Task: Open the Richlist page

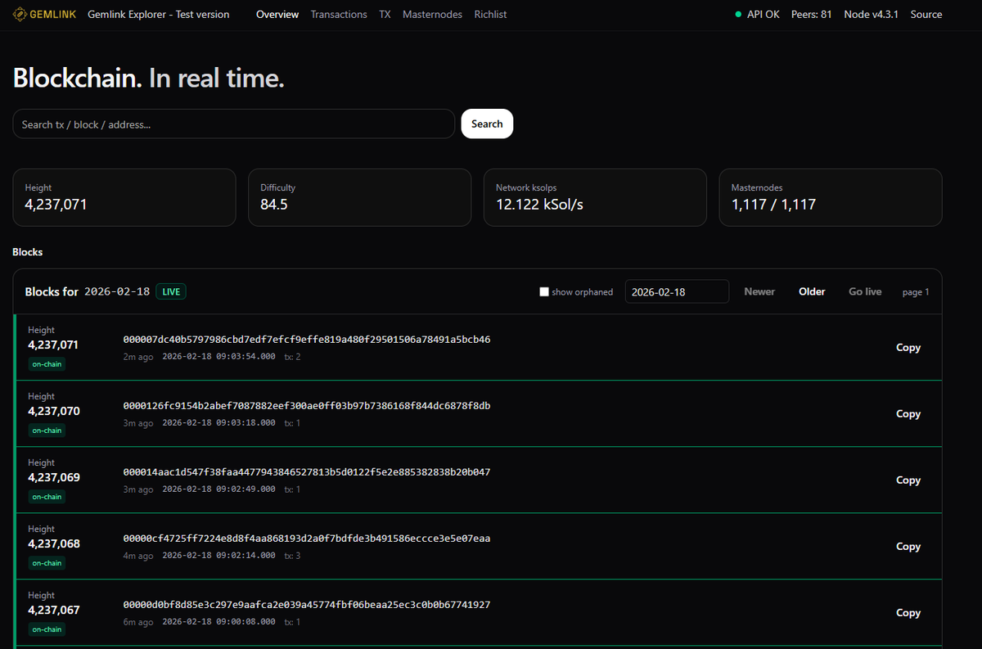Action: [490, 15]
